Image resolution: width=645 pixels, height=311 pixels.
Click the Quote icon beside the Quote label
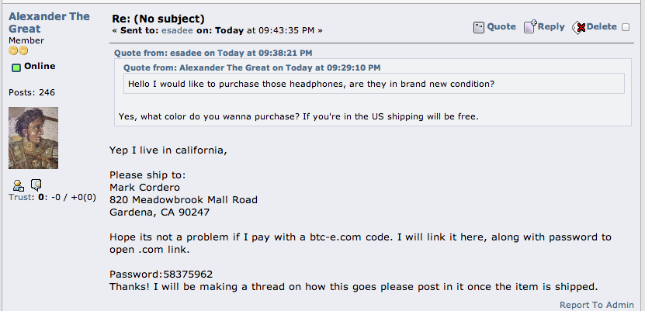point(478,27)
